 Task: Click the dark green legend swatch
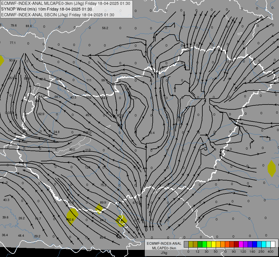coord(200,244)
